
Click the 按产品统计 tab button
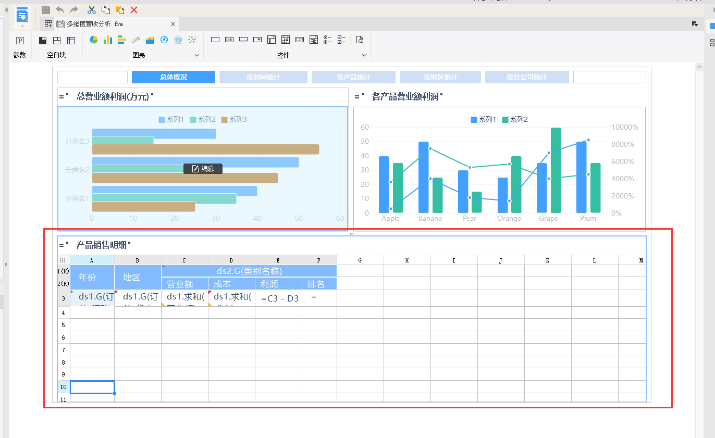(353, 77)
